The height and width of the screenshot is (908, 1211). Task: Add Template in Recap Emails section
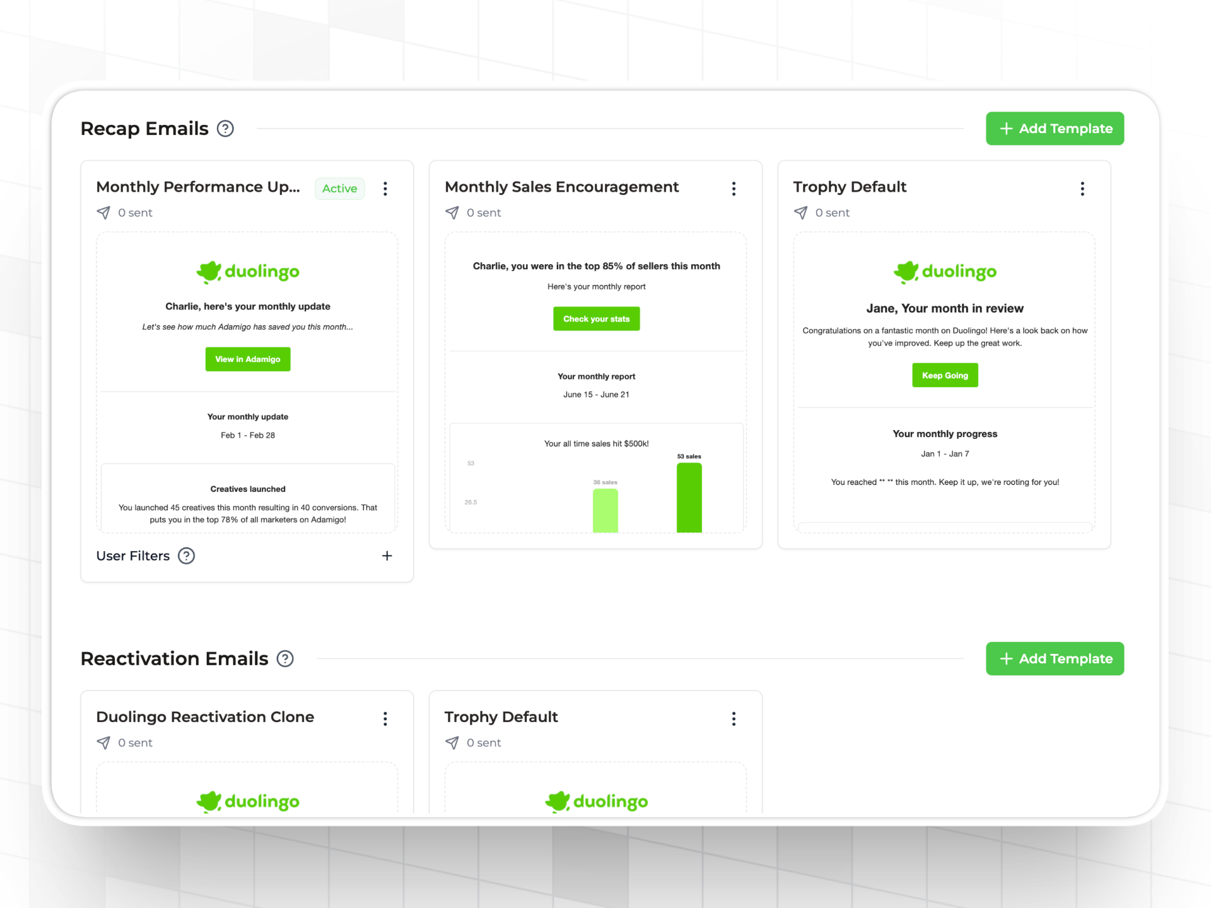pyautogui.click(x=1055, y=129)
